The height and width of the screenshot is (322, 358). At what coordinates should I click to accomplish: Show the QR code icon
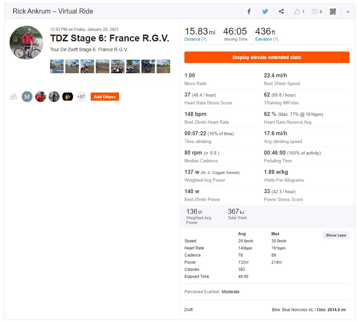click(x=333, y=12)
